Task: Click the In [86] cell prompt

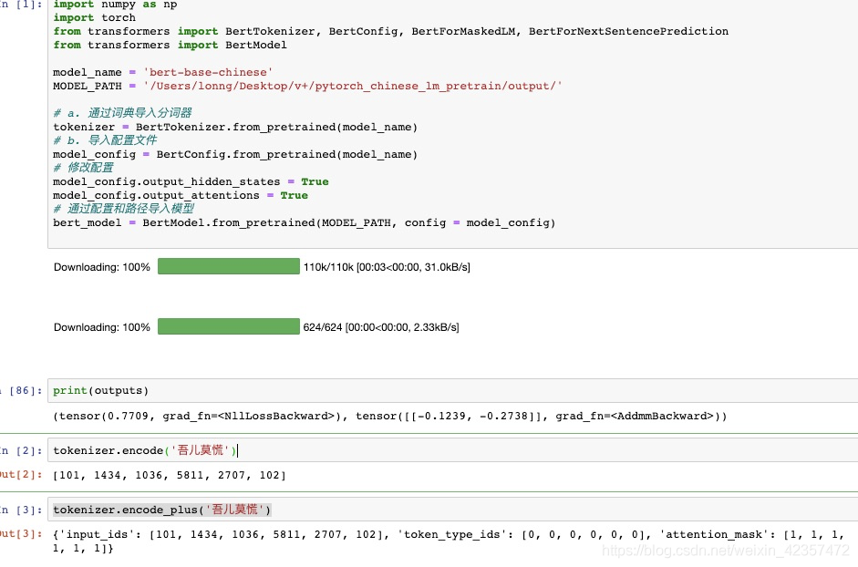Action: [x=23, y=390]
